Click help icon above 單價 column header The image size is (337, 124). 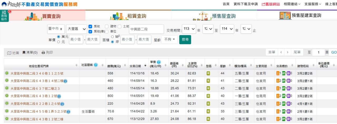pyautogui.click(x=159, y=62)
